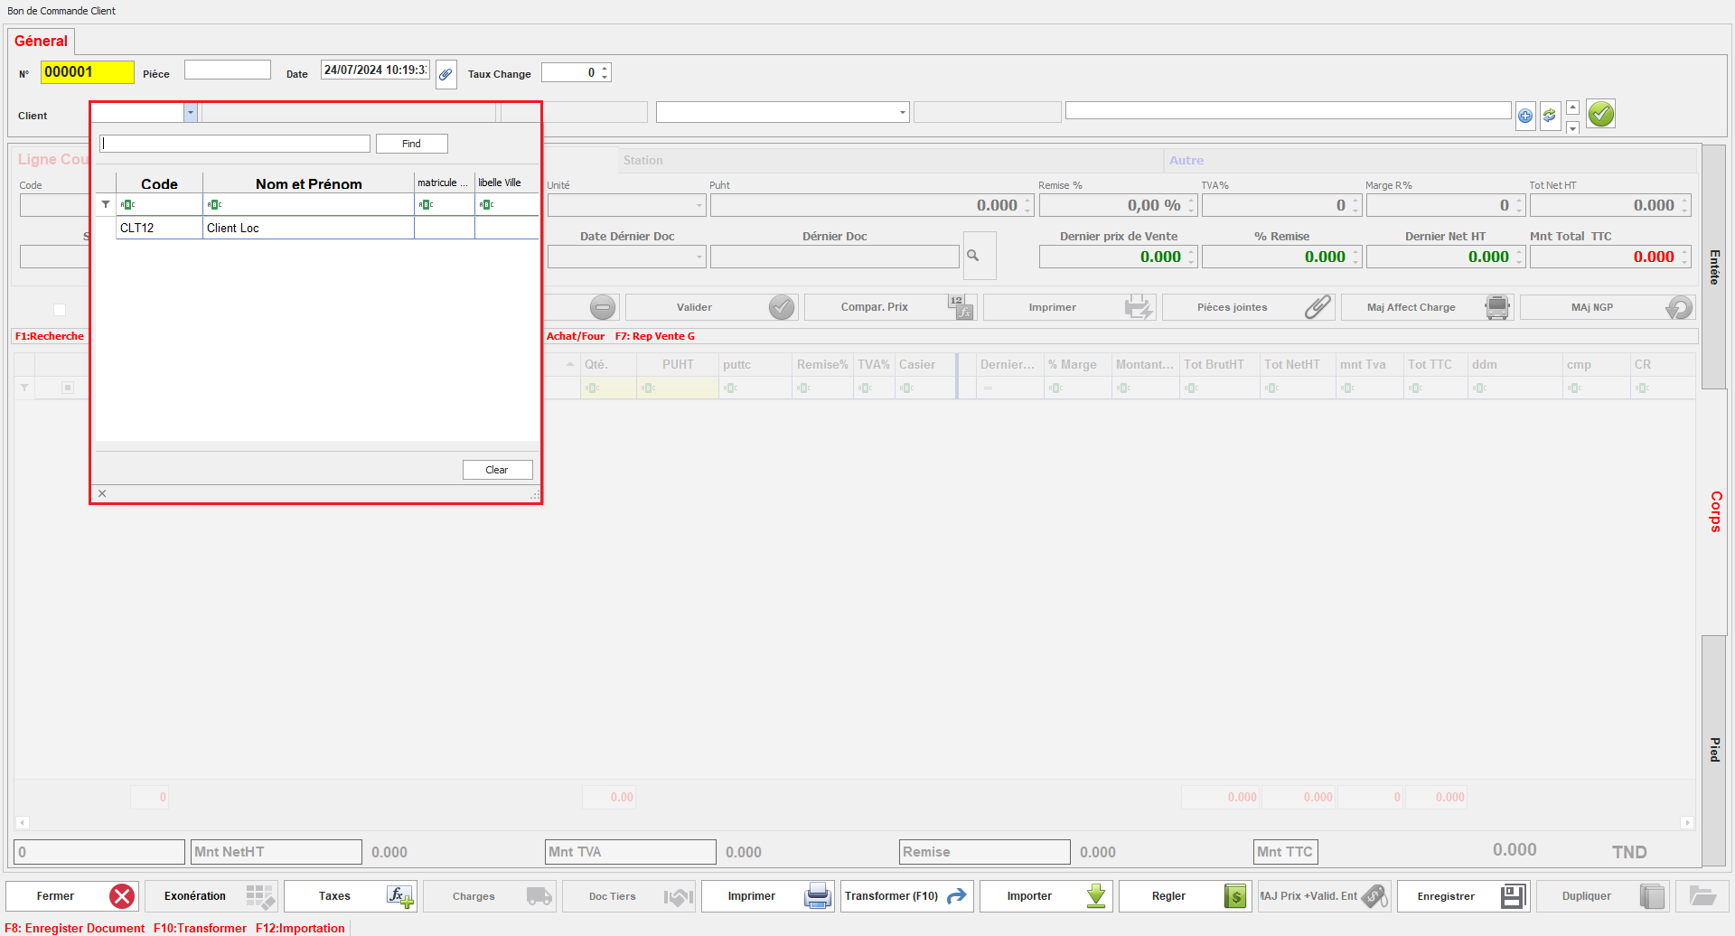Click the Doc Tiers button

(x=629, y=896)
